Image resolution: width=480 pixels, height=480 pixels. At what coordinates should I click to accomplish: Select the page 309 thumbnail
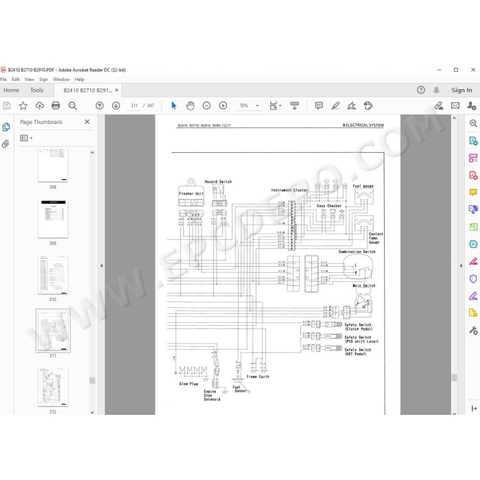(53, 219)
